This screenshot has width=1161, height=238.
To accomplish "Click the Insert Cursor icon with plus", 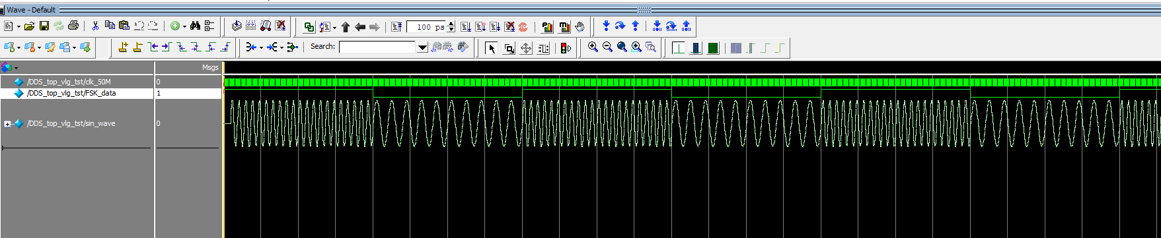I will click(123, 47).
